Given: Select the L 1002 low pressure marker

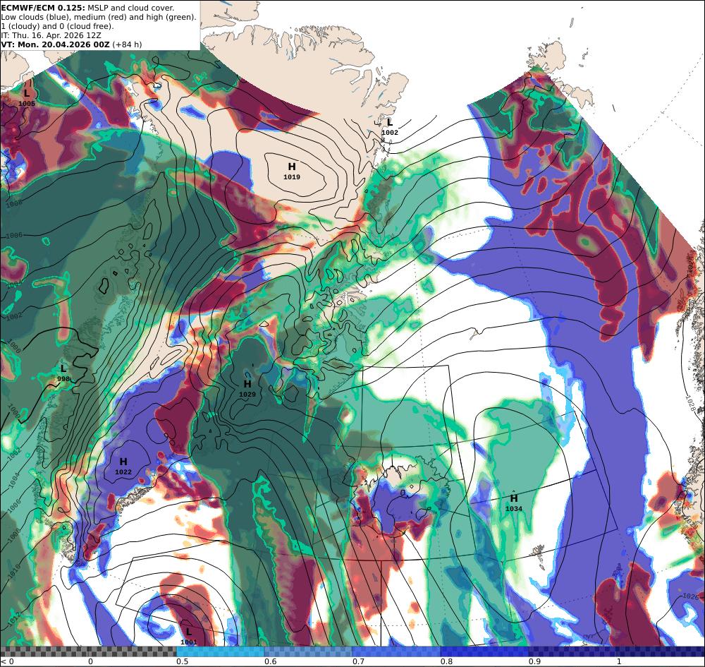Looking at the screenshot, I should tap(390, 126).
